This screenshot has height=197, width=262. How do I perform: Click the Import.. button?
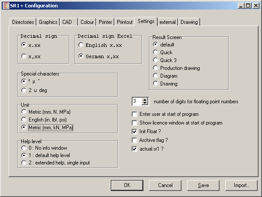[241, 185]
